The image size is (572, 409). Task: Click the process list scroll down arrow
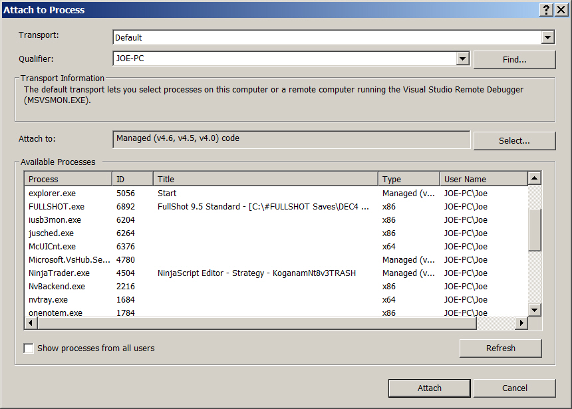(x=535, y=310)
